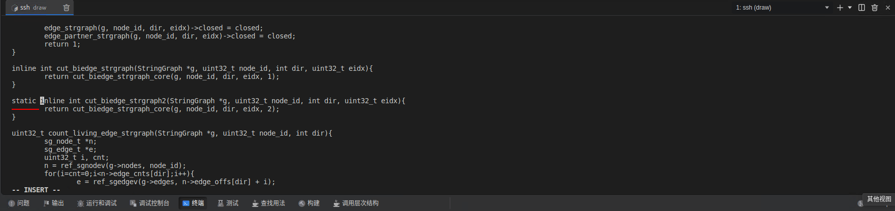Split the terminal pane

click(x=862, y=8)
